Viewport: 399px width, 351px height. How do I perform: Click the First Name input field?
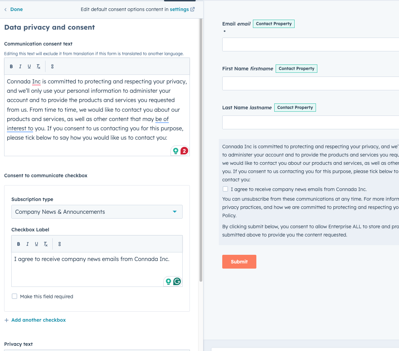coord(310,83)
